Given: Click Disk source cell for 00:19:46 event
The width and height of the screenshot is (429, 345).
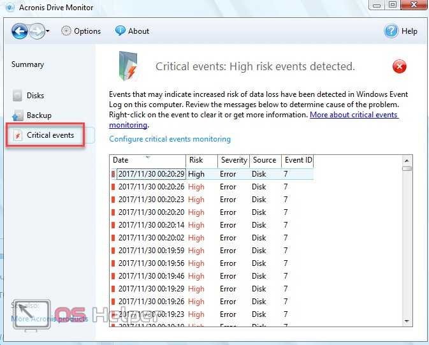Looking at the screenshot, I should coord(259,275).
